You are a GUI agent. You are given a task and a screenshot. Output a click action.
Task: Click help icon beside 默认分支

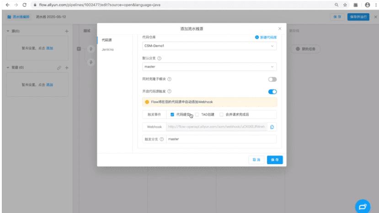[x=159, y=58]
